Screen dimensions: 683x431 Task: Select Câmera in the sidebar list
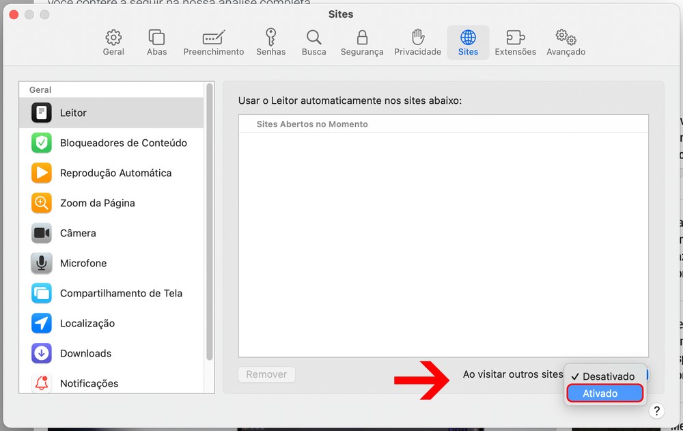pyautogui.click(x=78, y=233)
